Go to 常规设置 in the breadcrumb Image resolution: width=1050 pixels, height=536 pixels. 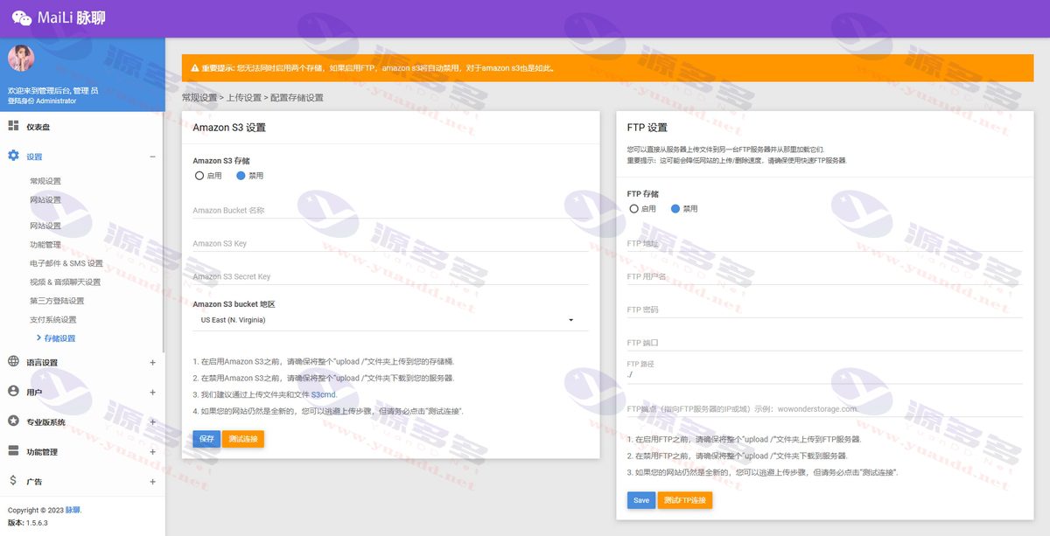pyautogui.click(x=199, y=98)
